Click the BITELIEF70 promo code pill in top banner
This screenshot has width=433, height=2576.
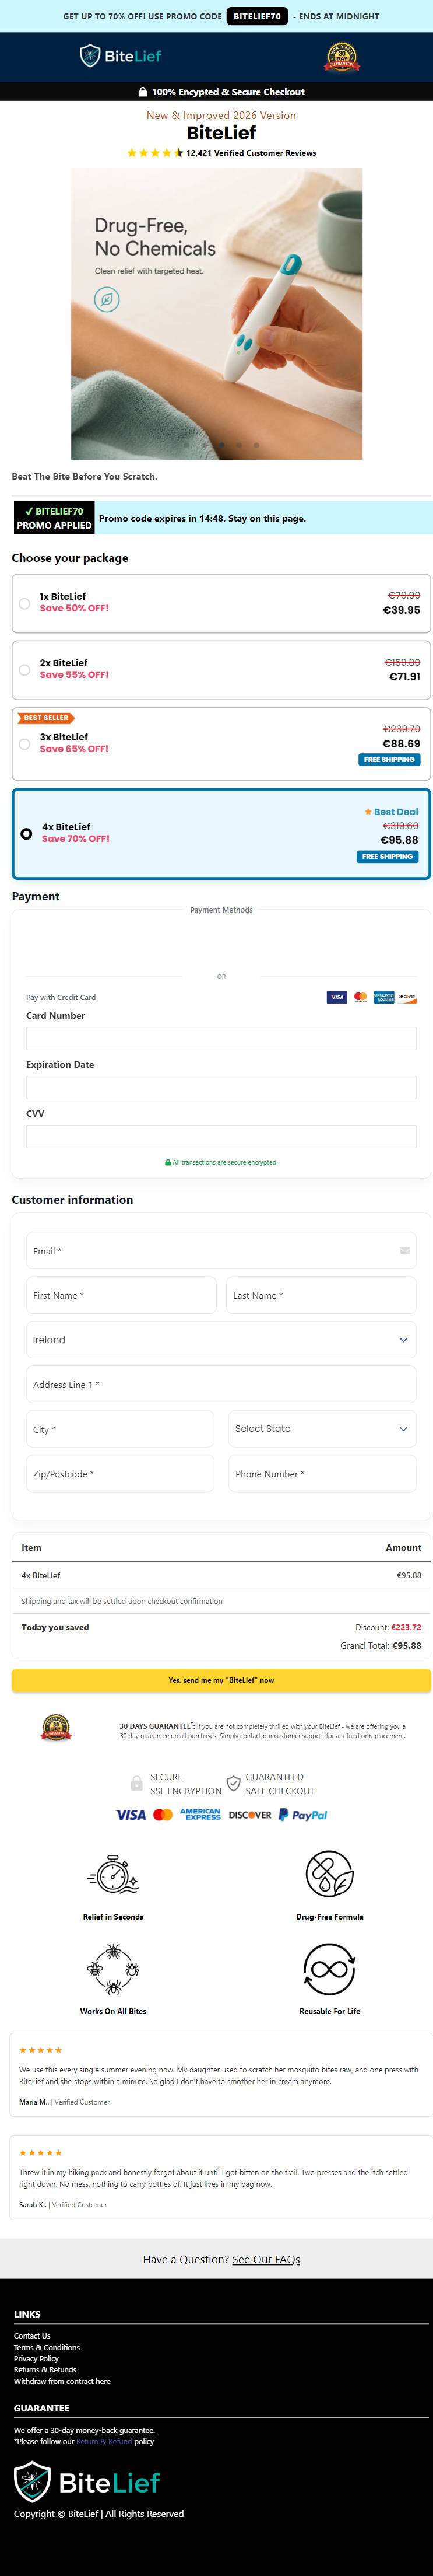tap(258, 16)
